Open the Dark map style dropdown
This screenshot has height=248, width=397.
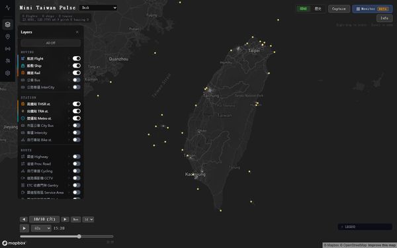98,8
